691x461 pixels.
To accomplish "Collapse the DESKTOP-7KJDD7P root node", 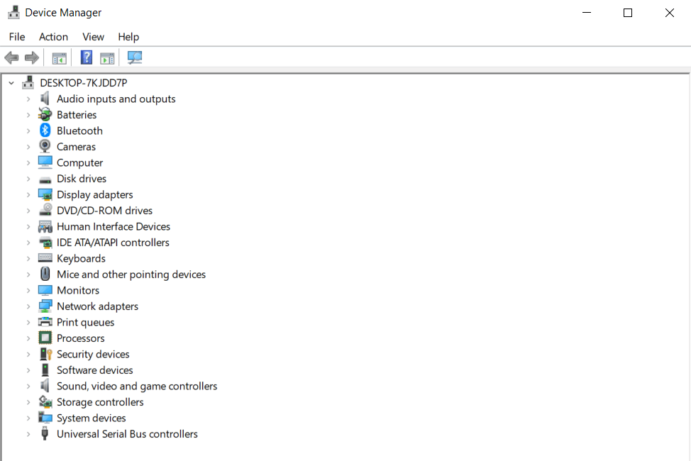I will [11, 83].
